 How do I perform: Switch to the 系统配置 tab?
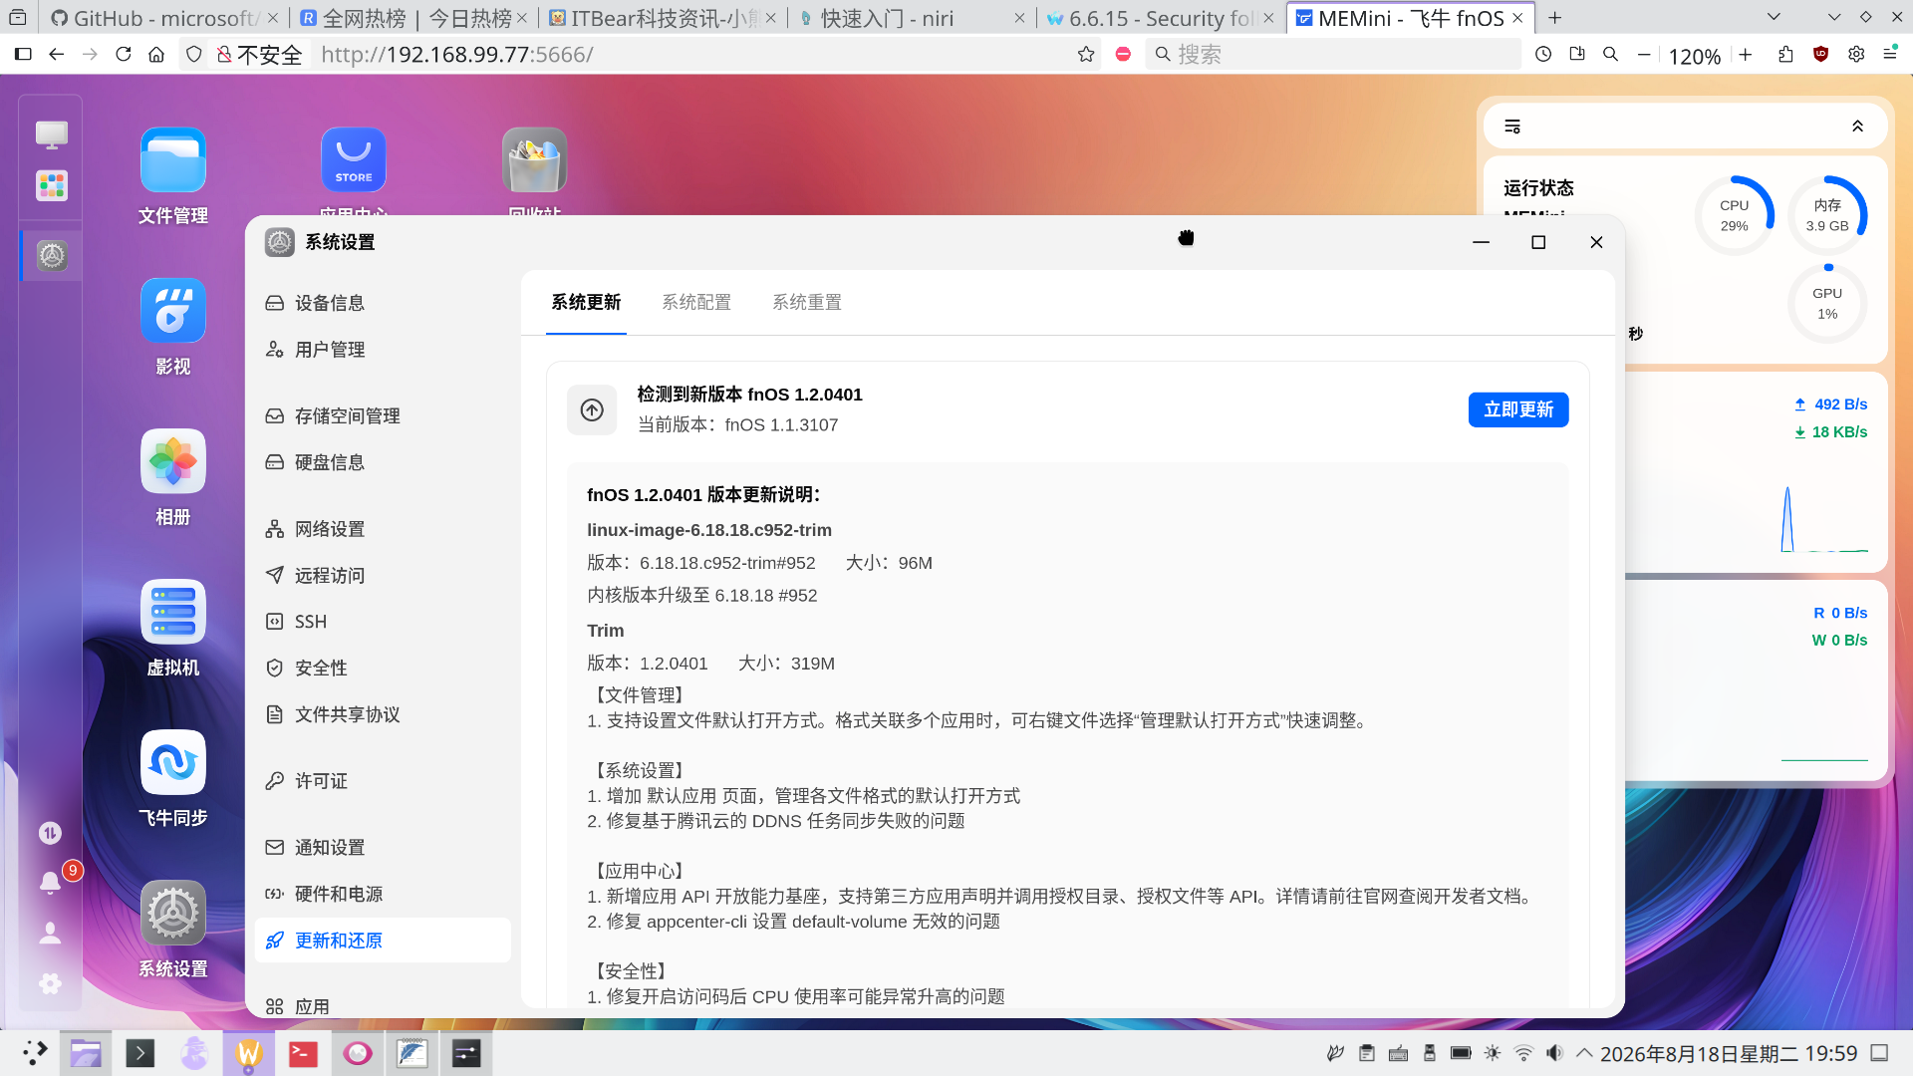point(696,302)
